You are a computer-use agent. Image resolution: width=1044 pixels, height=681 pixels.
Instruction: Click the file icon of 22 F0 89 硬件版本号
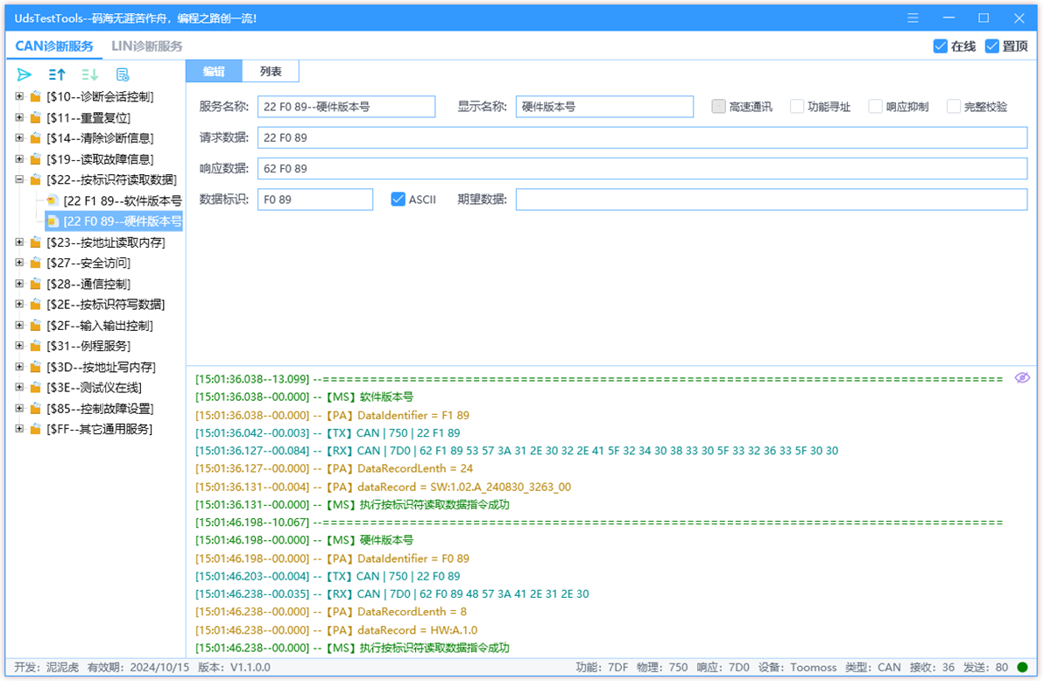tap(53, 221)
